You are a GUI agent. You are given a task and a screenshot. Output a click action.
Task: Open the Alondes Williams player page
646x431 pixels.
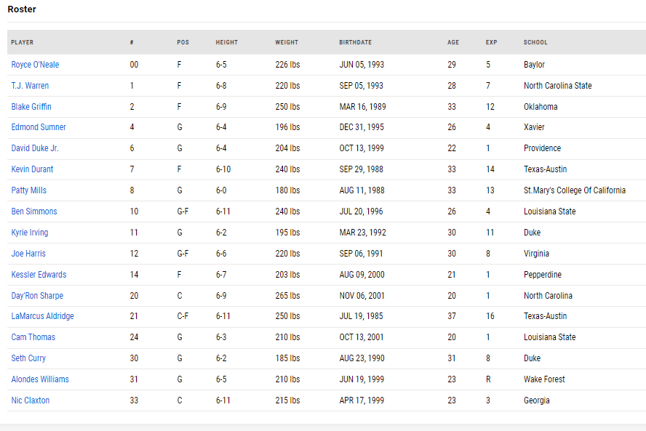click(x=40, y=379)
